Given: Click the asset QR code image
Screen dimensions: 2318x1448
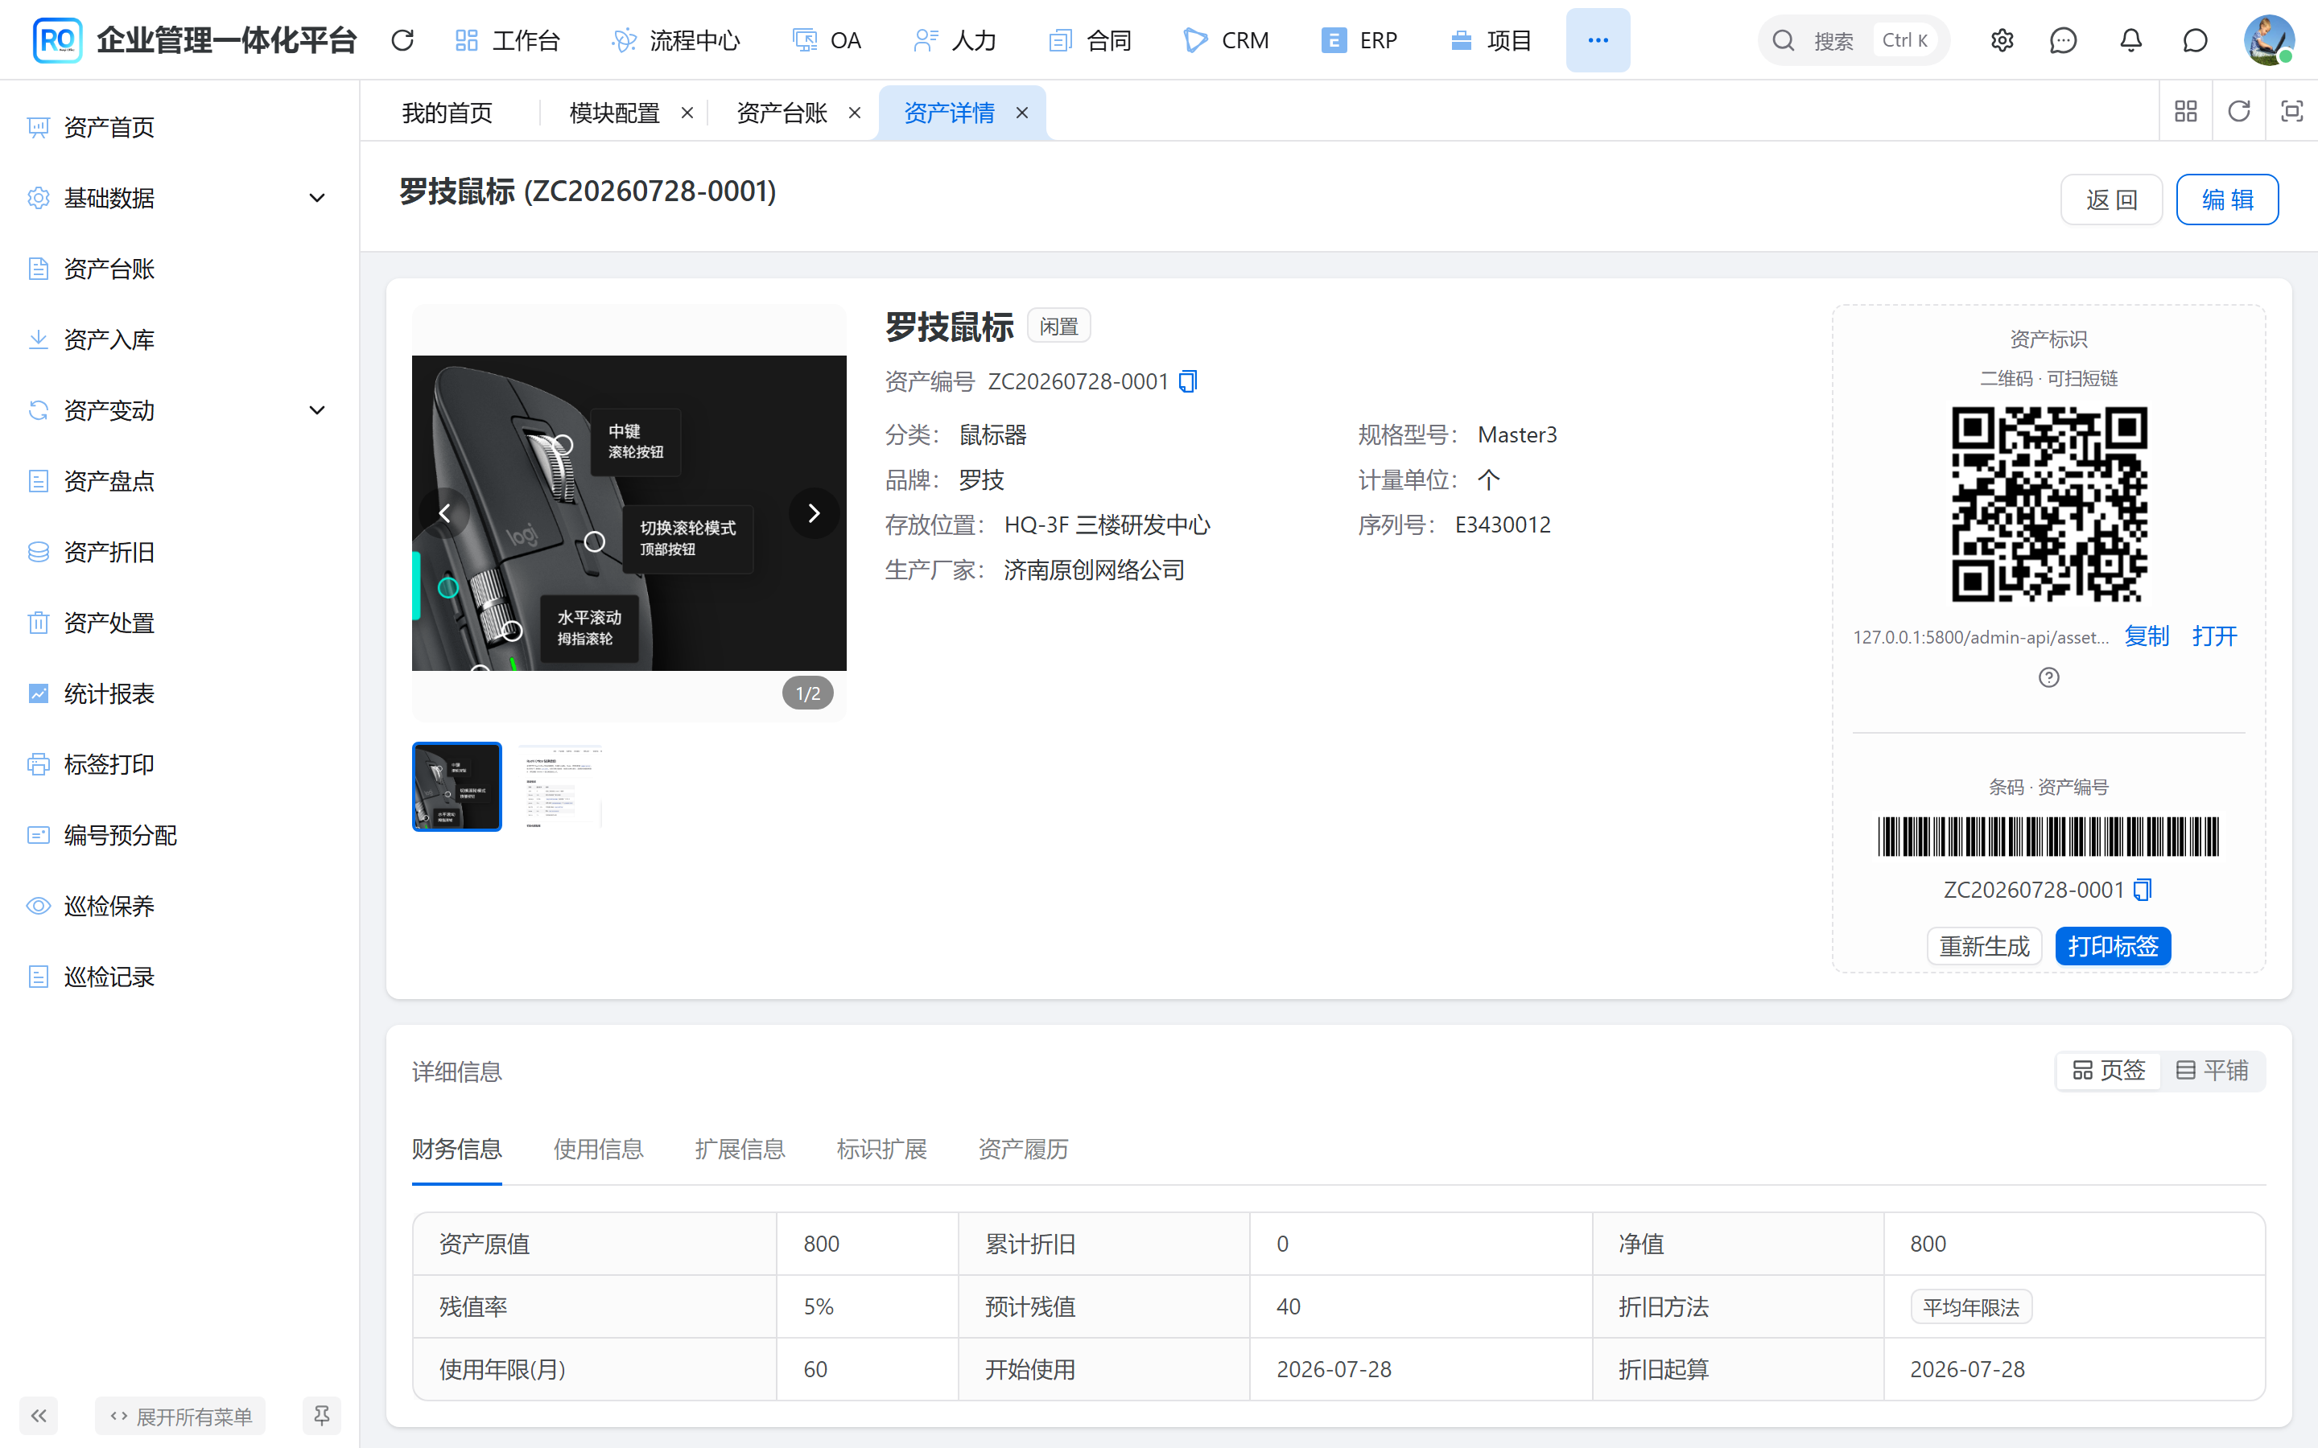Looking at the screenshot, I should 2049,504.
